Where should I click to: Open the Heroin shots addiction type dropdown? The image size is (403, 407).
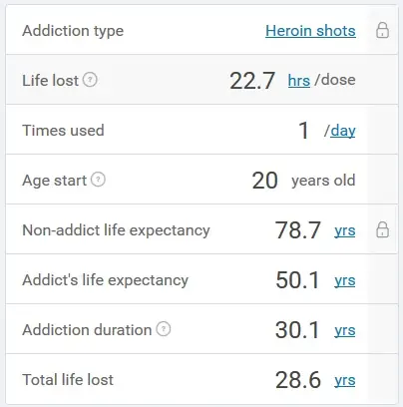coord(310,31)
